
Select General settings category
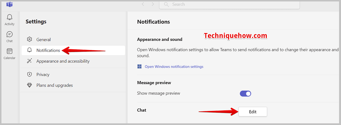pyautogui.click(x=73, y=40)
